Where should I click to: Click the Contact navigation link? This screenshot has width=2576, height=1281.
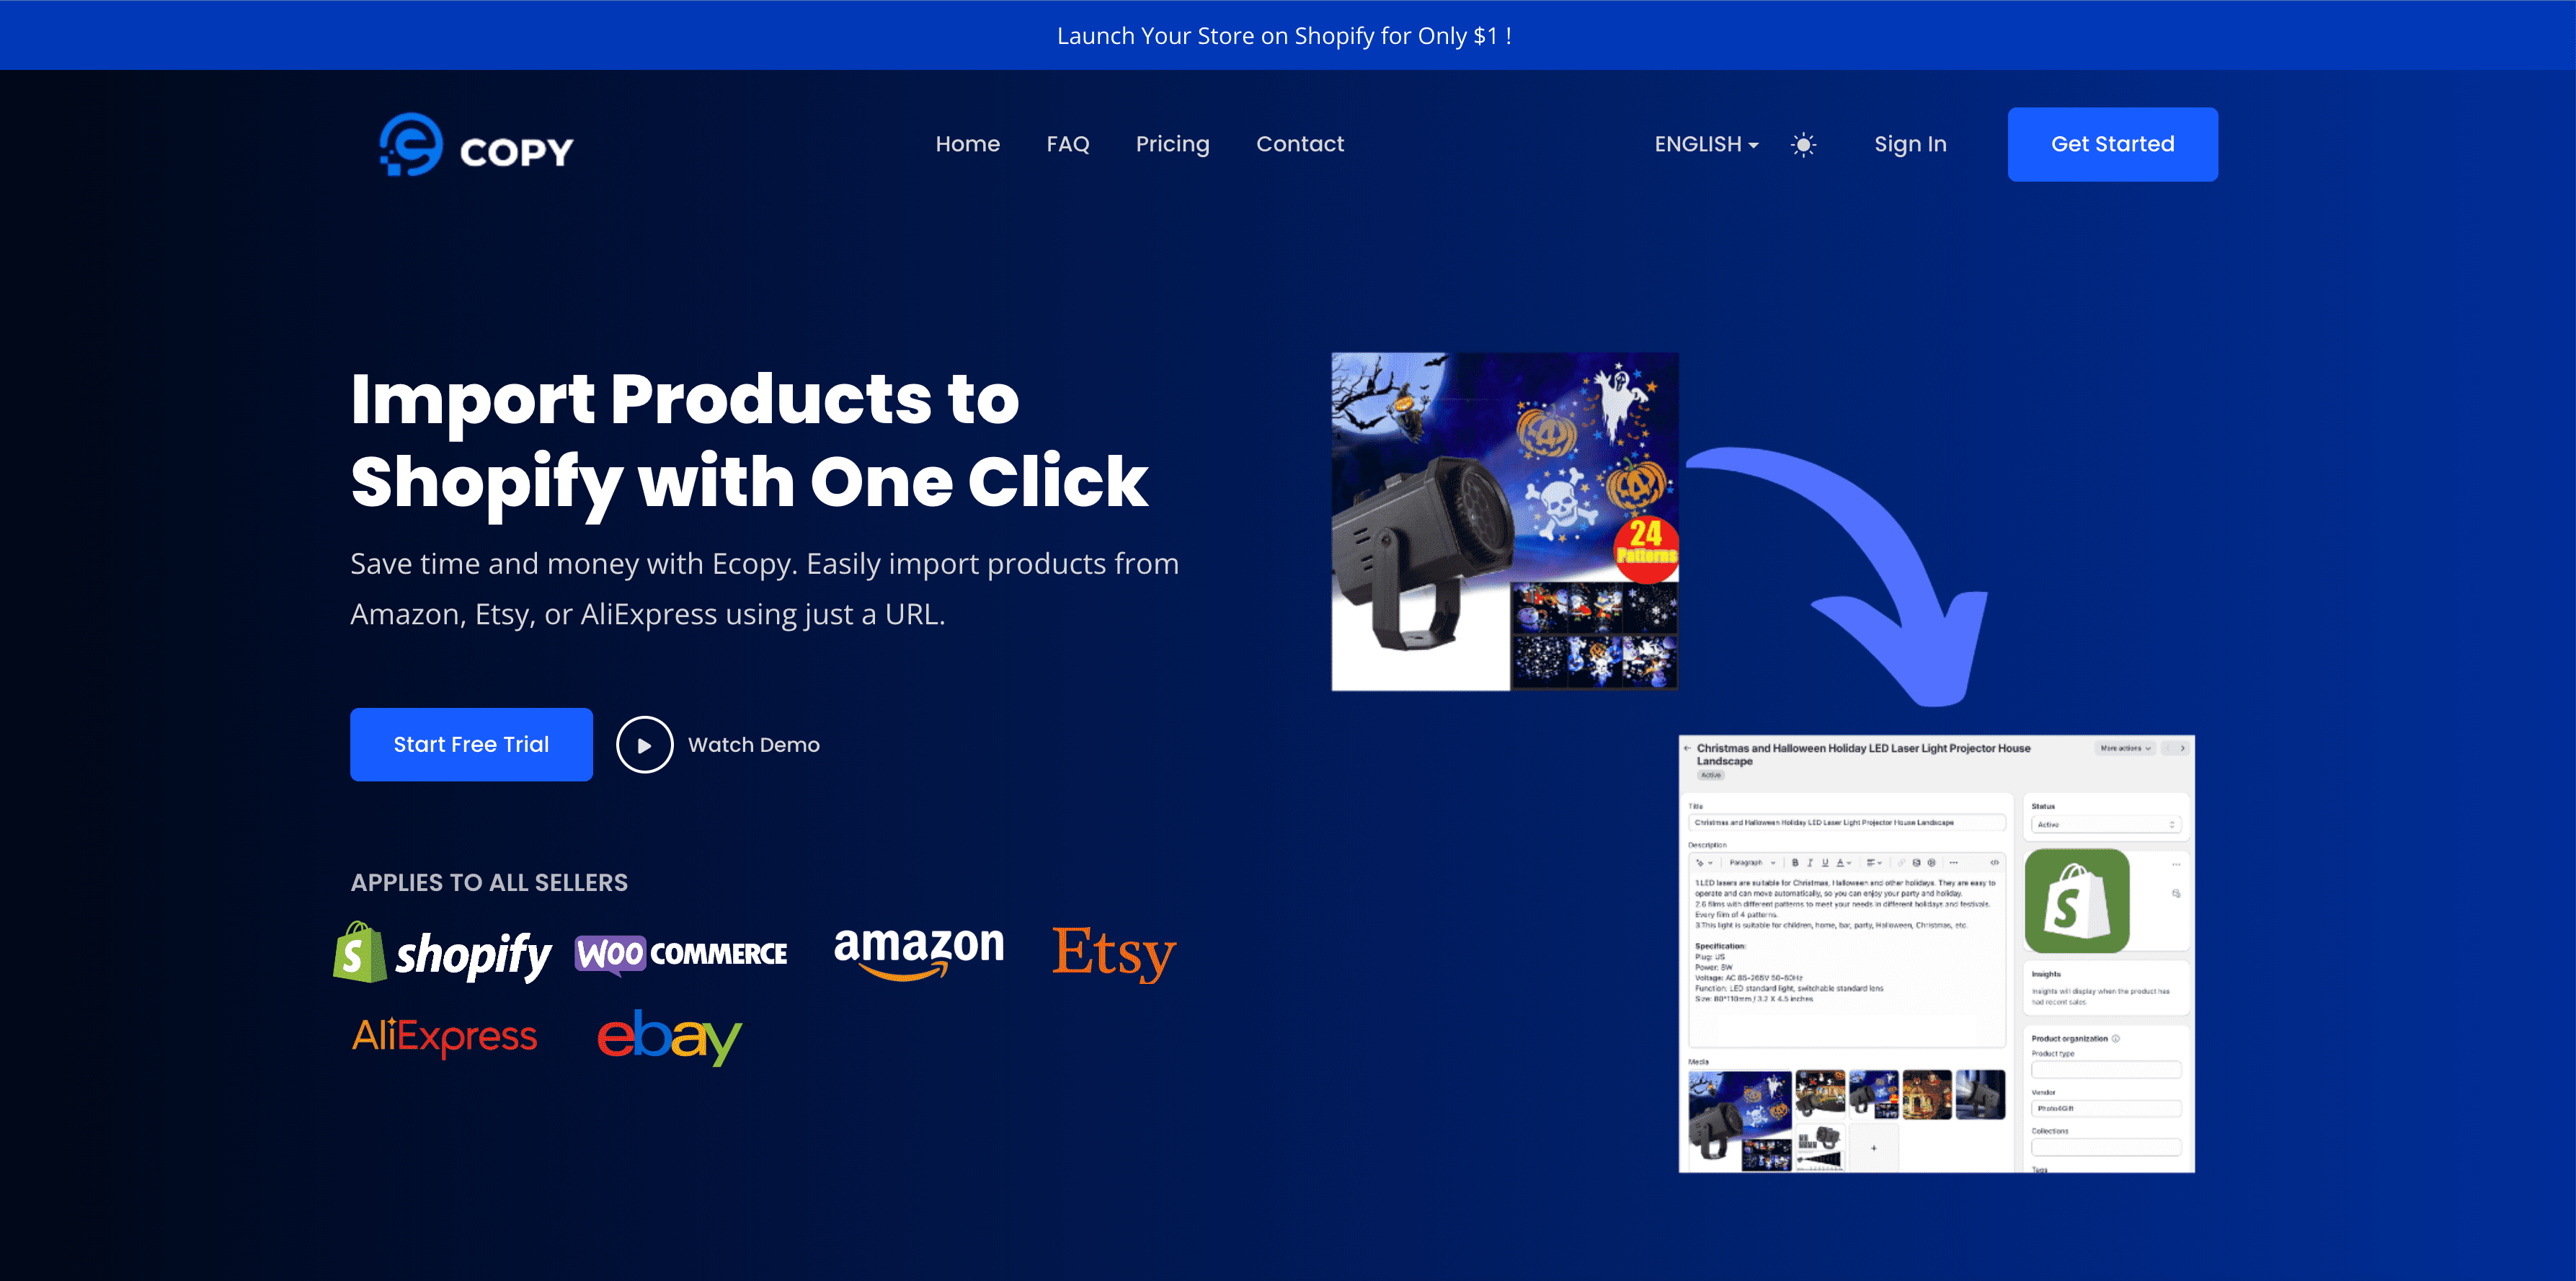[1300, 144]
